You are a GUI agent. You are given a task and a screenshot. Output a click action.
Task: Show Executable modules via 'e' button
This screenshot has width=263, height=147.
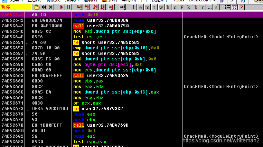coord(140,7)
